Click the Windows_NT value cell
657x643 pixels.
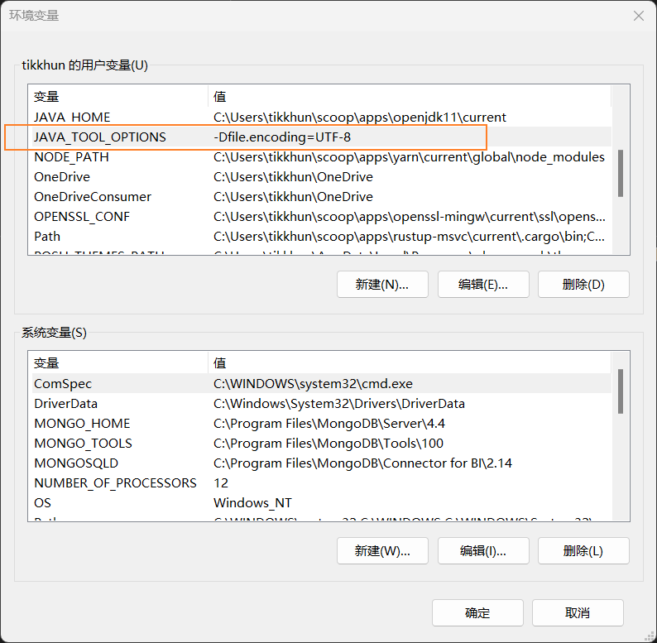[252, 502]
